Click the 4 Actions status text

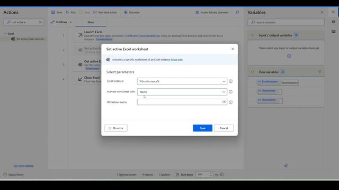147,175
